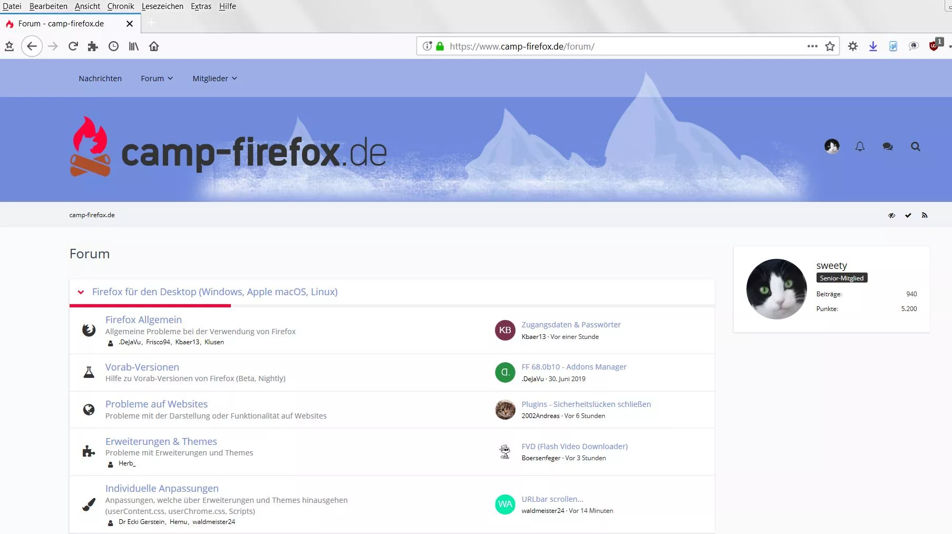This screenshot has width=952, height=534.
Task: Open the Extras menu
Action: [201, 6]
